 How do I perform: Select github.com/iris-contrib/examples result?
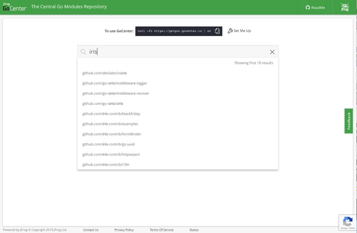[x=178, y=124]
